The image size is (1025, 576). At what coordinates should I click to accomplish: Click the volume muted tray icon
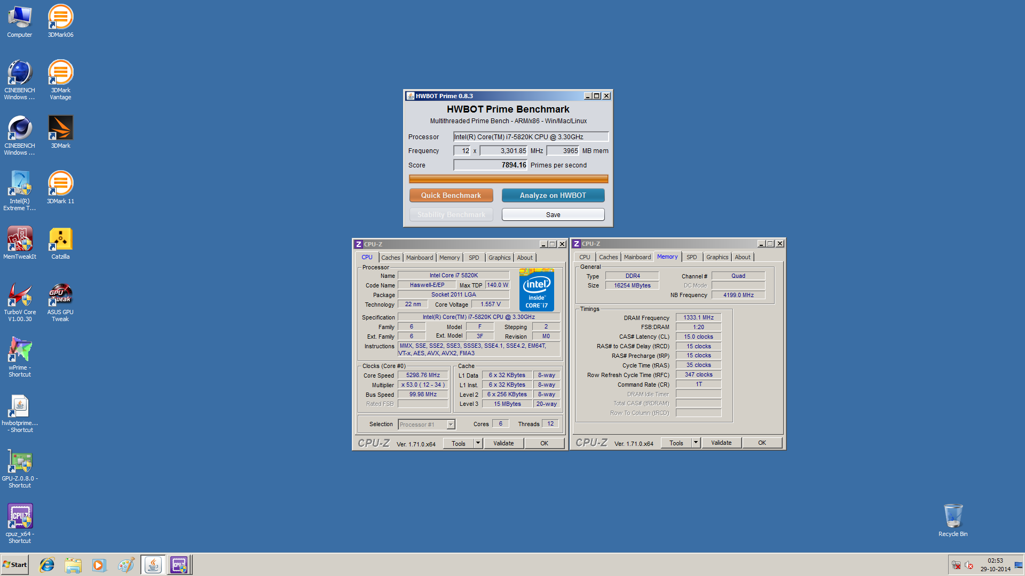click(969, 565)
